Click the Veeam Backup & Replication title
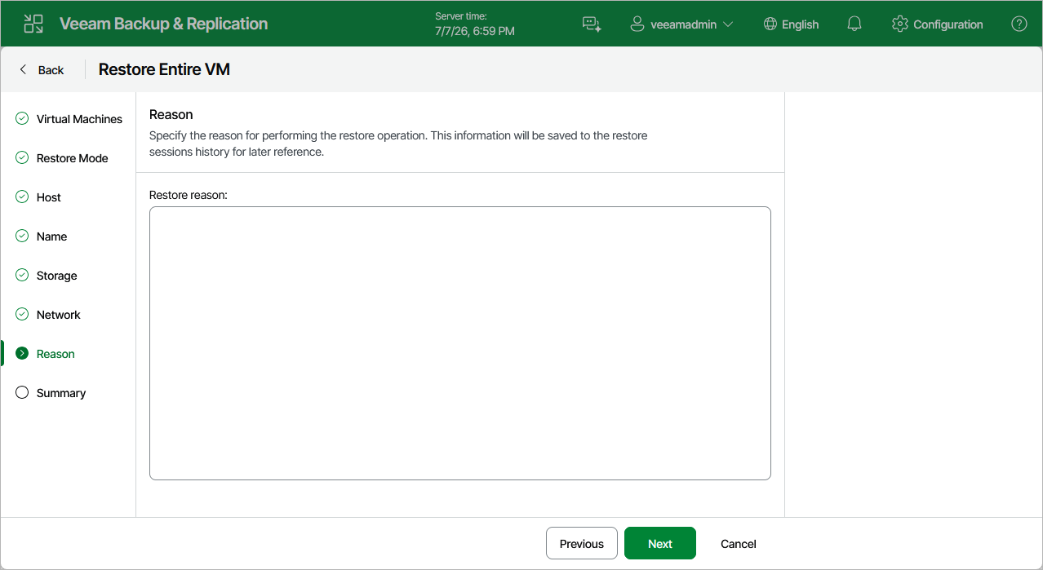 (x=163, y=24)
